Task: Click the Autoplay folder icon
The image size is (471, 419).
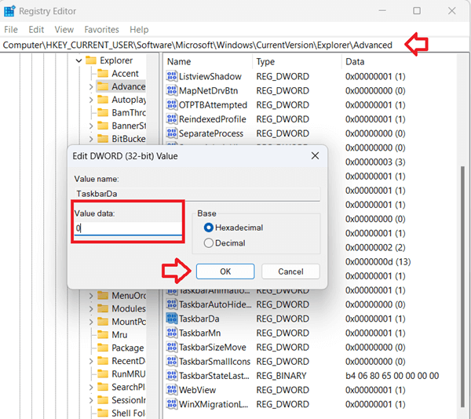Action: 103,100
